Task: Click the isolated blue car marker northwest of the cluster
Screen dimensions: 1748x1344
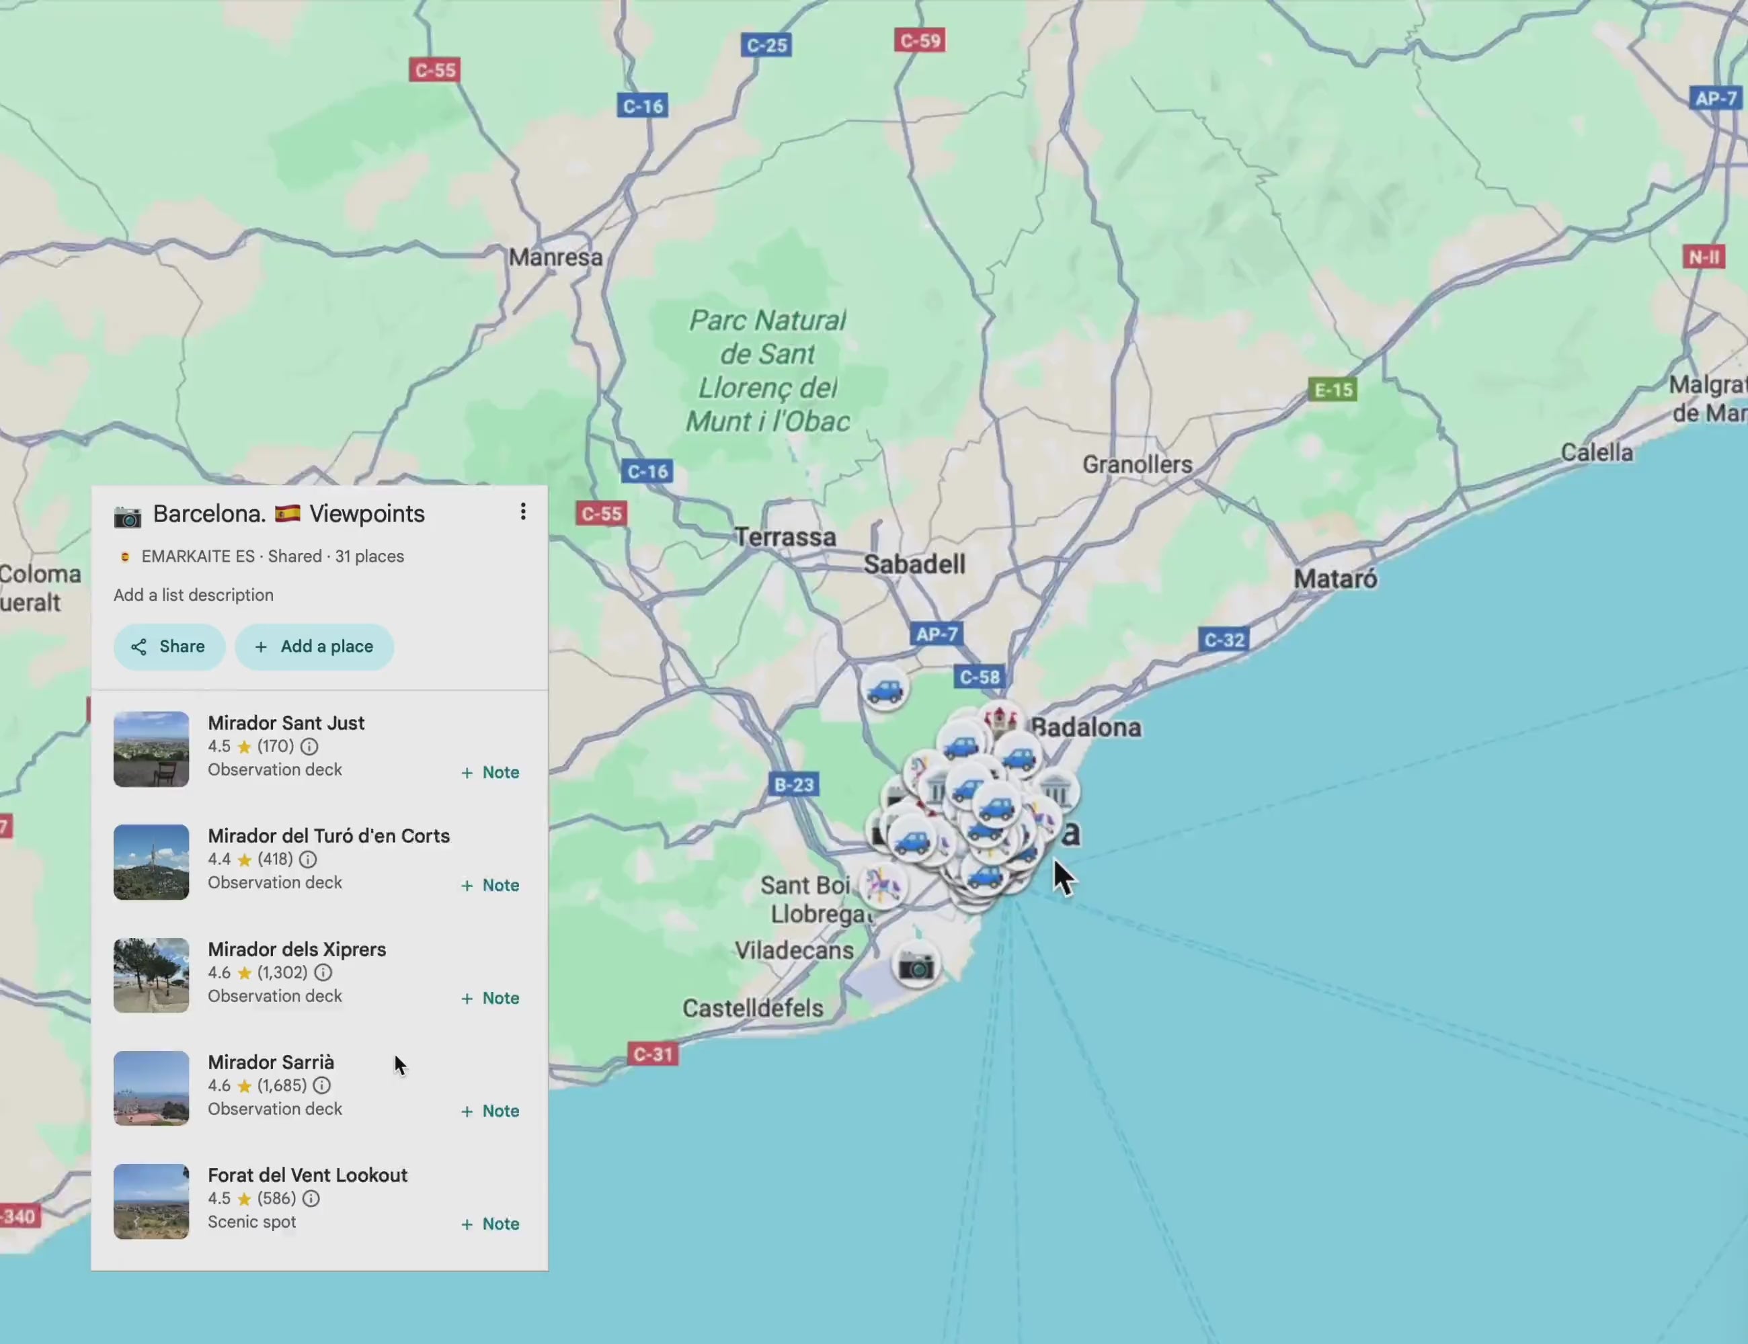Action: [886, 688]
